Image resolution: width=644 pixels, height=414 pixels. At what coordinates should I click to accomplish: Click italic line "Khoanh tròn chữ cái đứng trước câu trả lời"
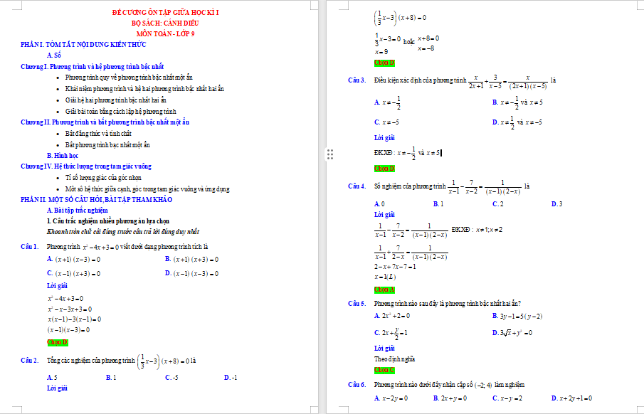pyautogui.click(x=123, y=232)
